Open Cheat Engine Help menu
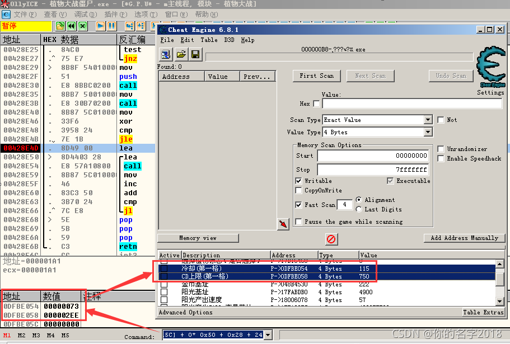Viewport: 510px width, 344px height. pos(247,40)
